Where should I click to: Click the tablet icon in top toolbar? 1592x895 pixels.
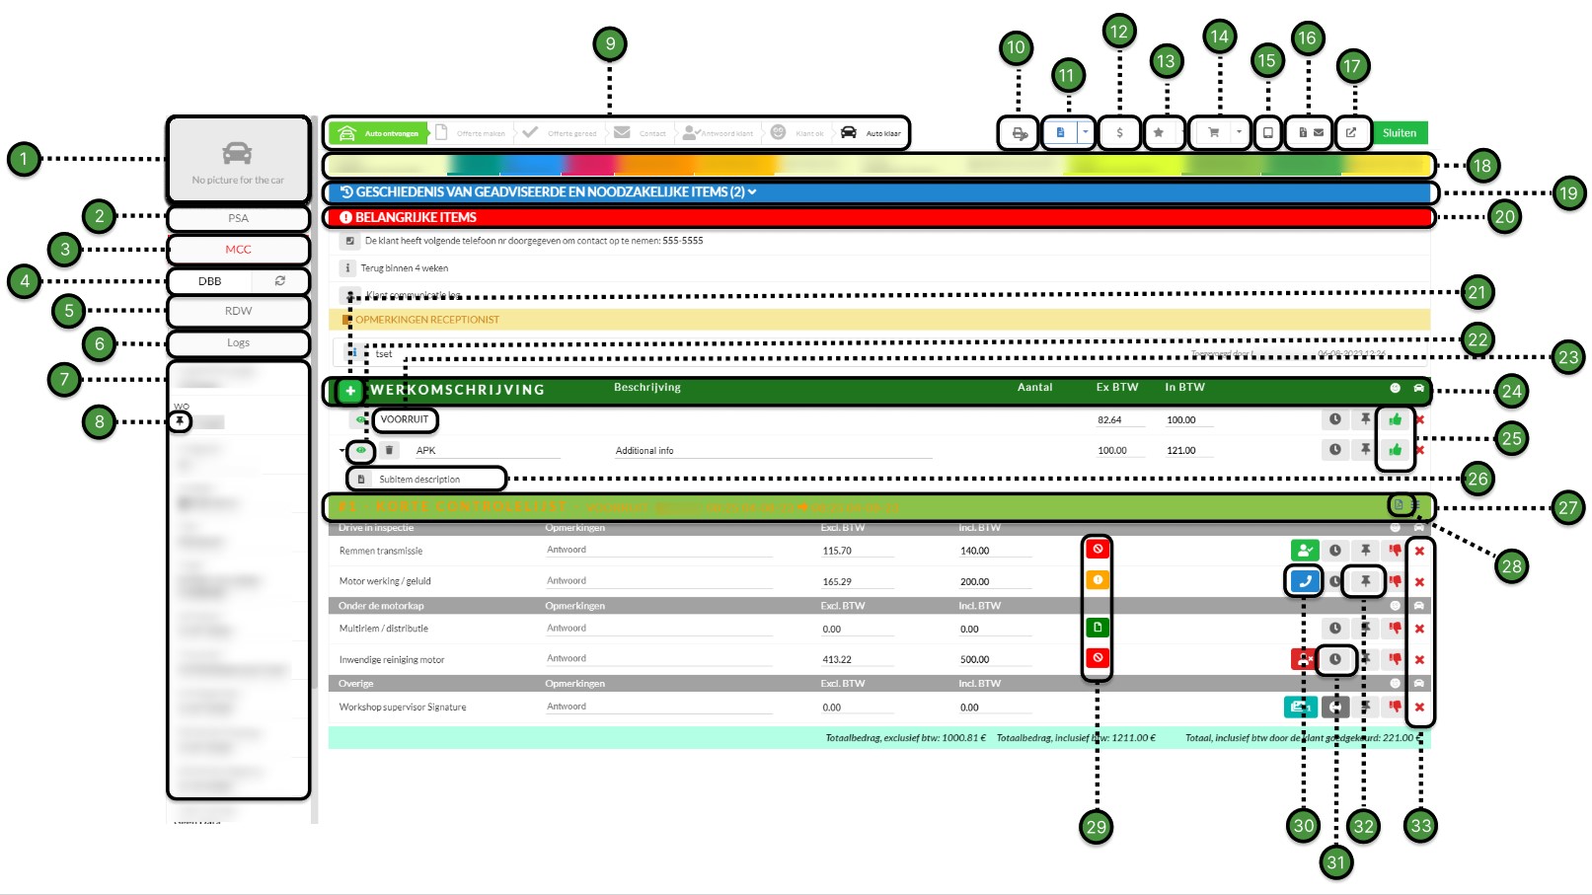1268,132
